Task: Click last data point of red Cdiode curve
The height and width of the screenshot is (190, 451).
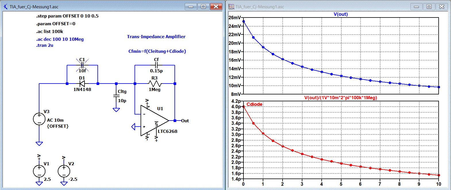Action: (x=439, y=175)
